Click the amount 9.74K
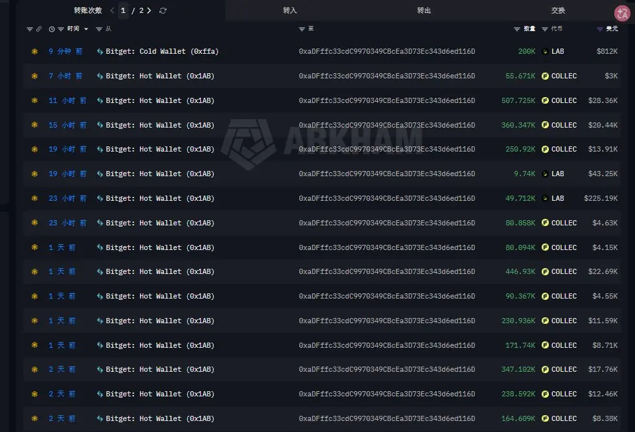This screenshot has width=635, height=432. click(x=525, y=174)
